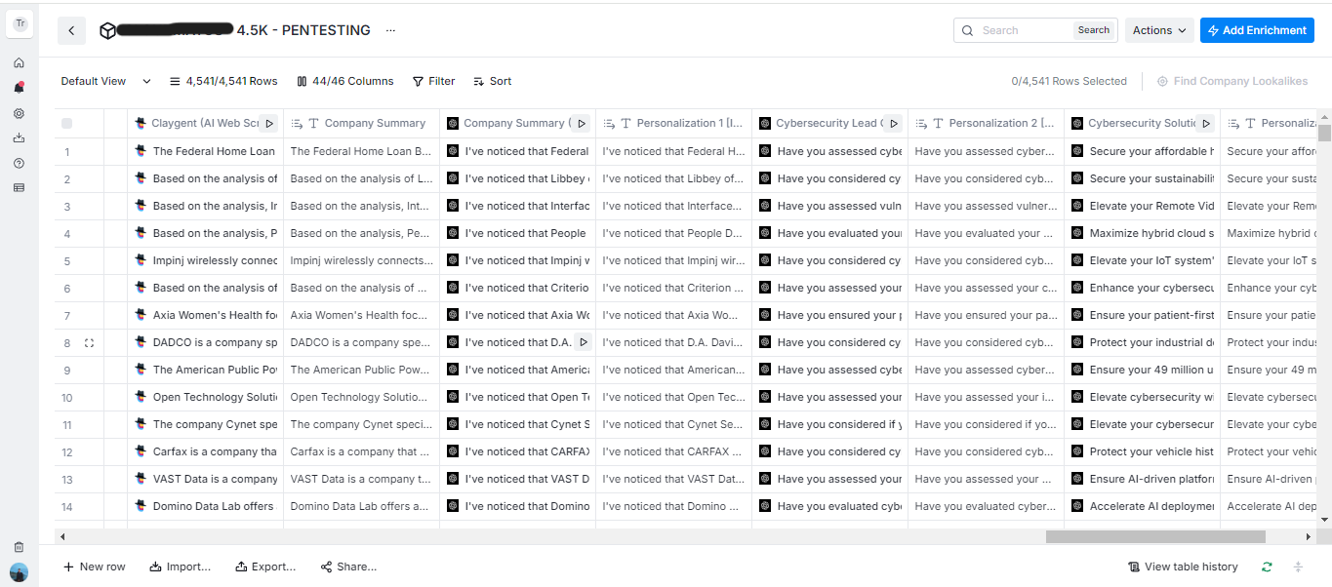Select 'Ensure your 49 million u' cell
Viewport: 1332px width, 587px height.
(x=1142, y=370)
